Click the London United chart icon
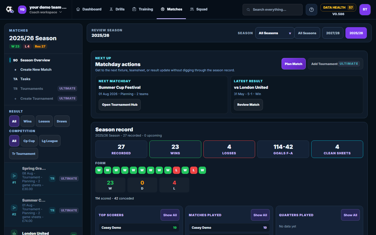Screen dimensions: 376x235 coord(14,233)
